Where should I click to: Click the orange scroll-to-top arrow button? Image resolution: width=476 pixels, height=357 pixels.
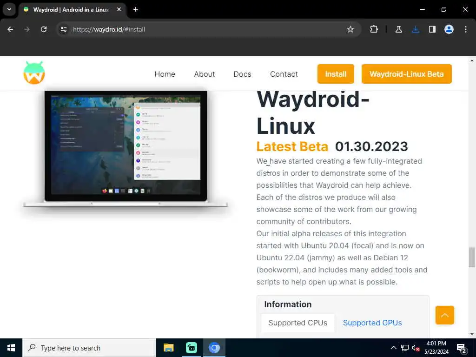(x=445, y=315)
